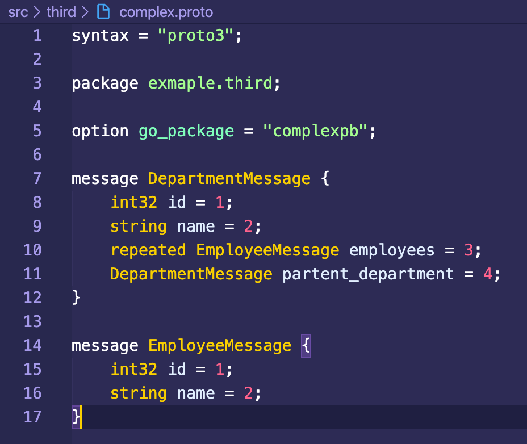Click the 'package' keyword on line 3

(x=105, y=84)
